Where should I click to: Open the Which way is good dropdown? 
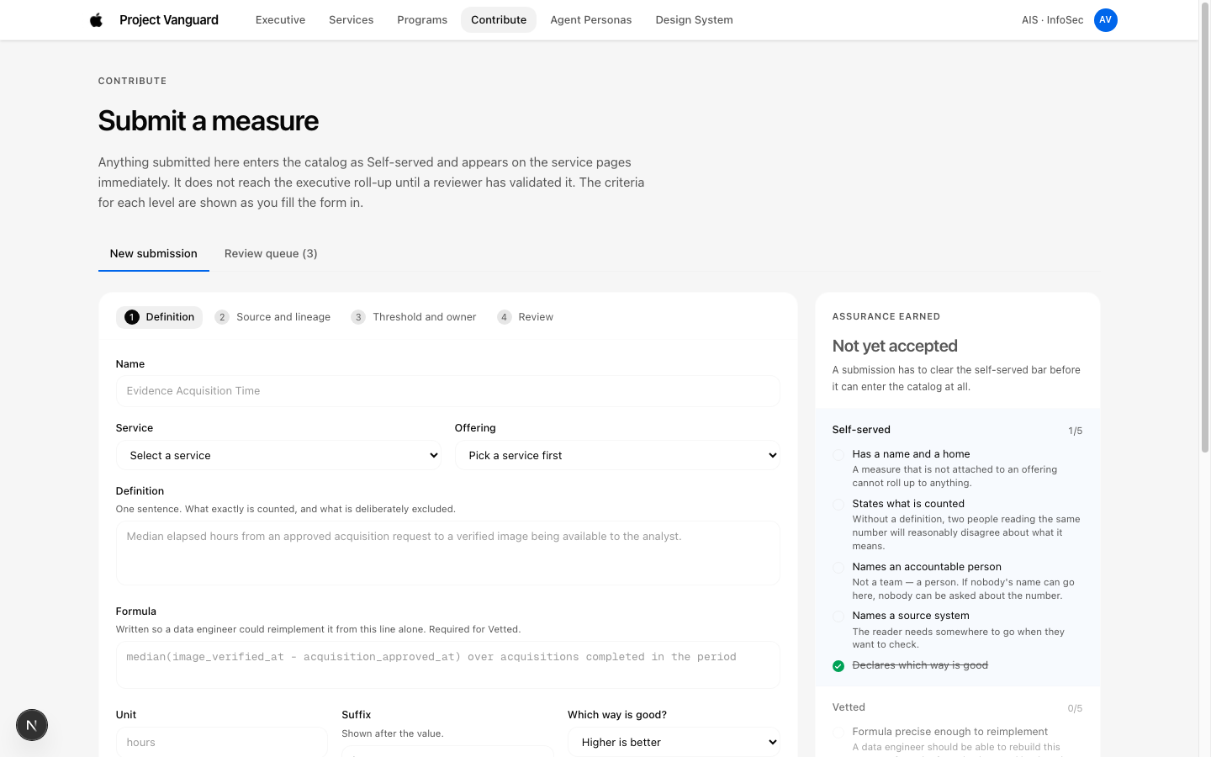tap(674, 742)
